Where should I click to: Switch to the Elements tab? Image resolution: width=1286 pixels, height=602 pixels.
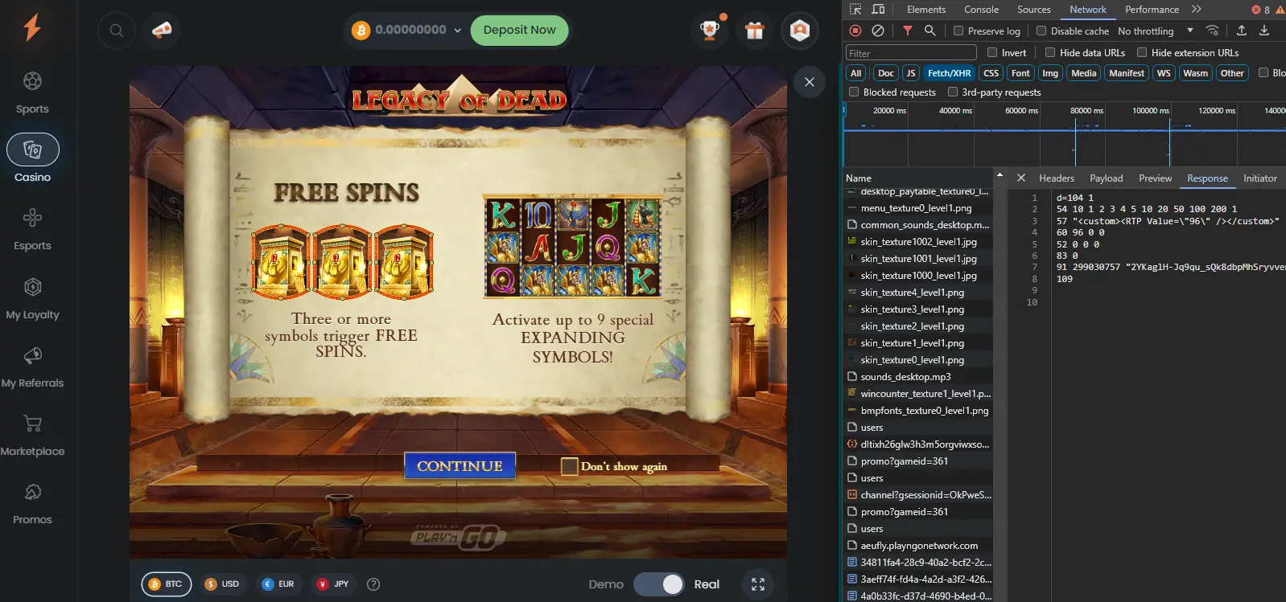point(926,9)
